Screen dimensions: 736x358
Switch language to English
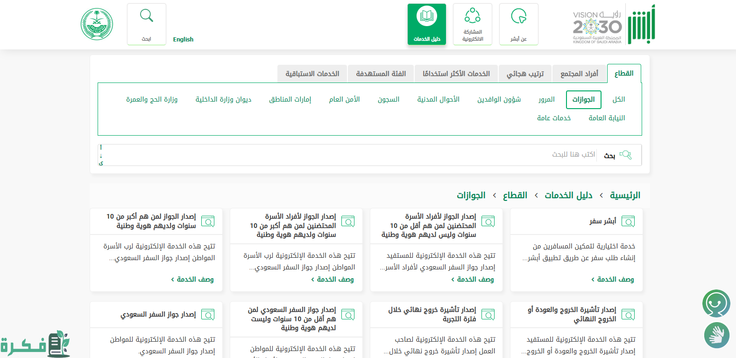click(x=183, y=40)
